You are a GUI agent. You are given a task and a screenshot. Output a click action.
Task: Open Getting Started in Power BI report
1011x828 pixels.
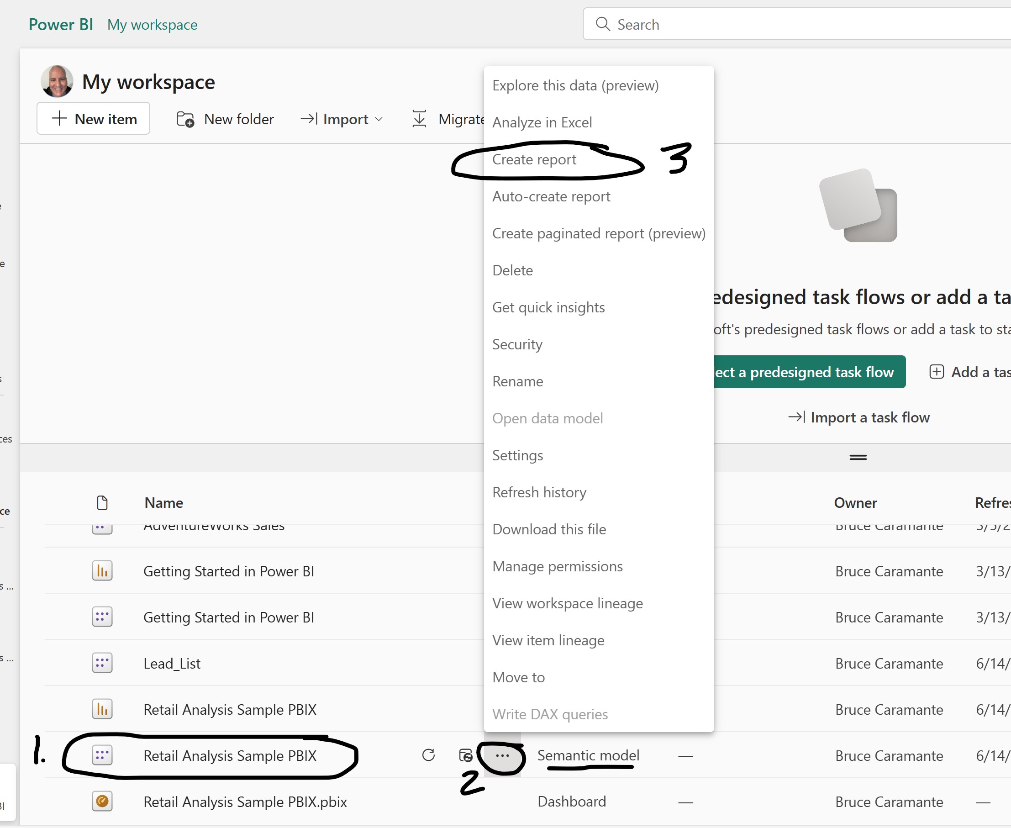point(229,571)
